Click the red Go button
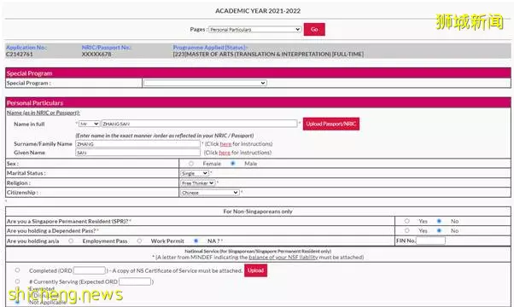This screenshot has width=514, height=307. 314,30
